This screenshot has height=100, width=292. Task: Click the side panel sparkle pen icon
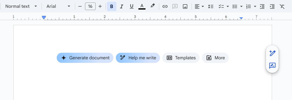click(272, 53)
